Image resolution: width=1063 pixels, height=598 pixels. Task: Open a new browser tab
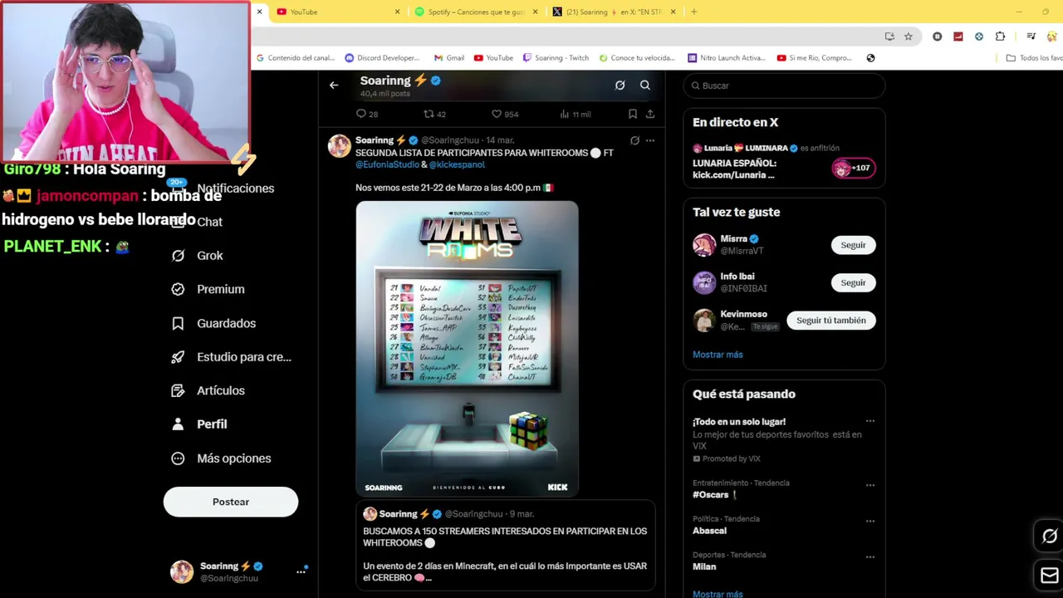[694, 12]
